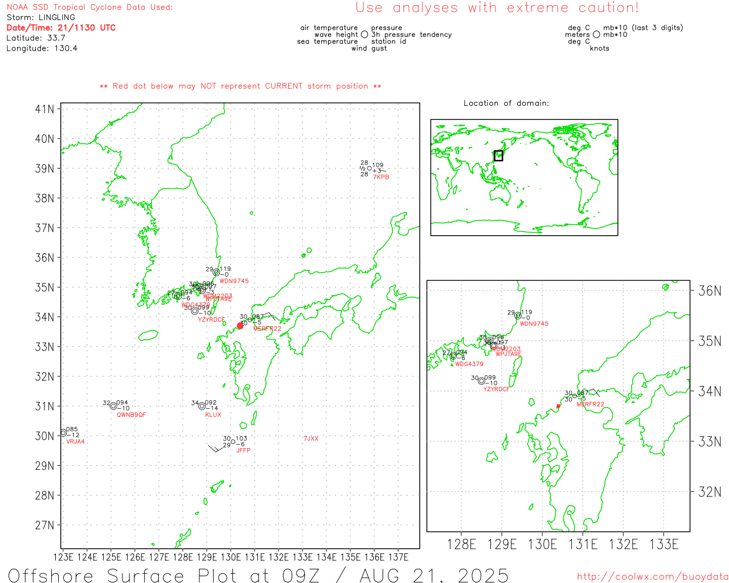
Task: Click the station circle above KLUX
Action: coord(202,406)
